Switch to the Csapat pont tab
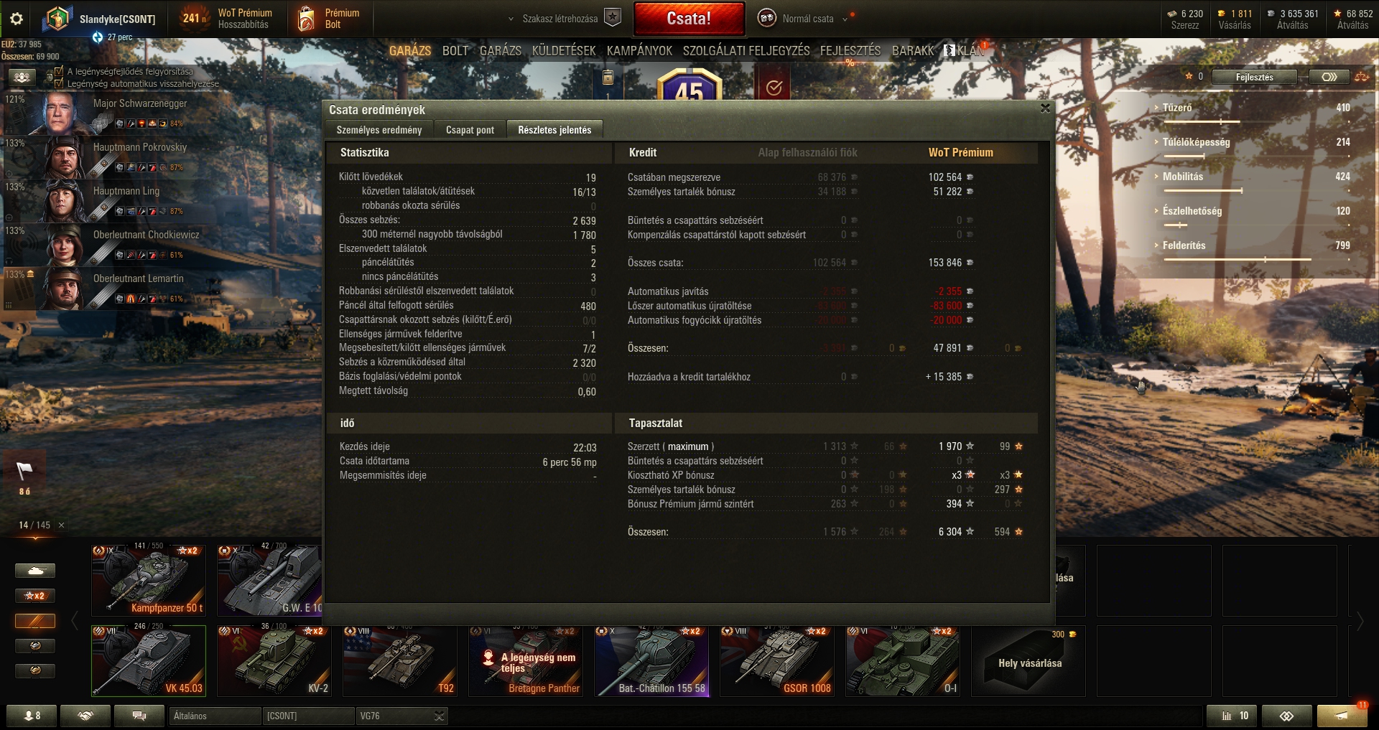 click(x=470, y=130)
